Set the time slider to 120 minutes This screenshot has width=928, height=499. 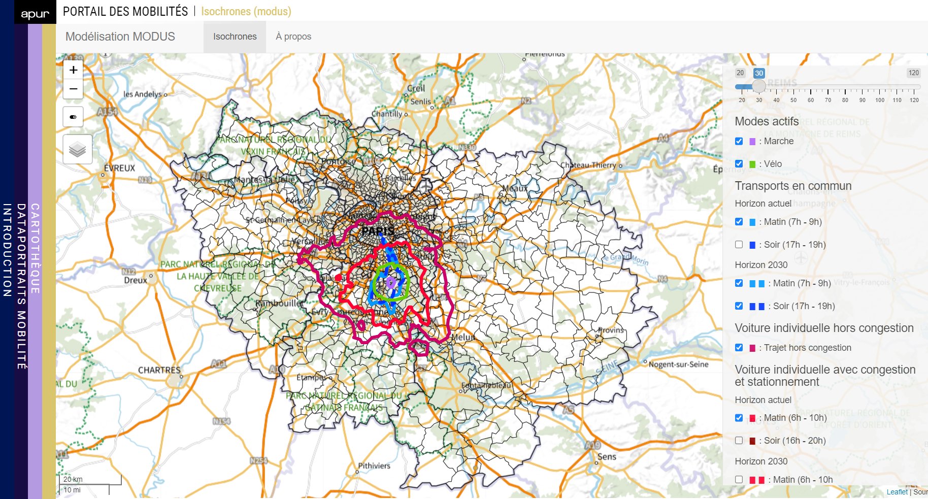[x=914, y=86]
